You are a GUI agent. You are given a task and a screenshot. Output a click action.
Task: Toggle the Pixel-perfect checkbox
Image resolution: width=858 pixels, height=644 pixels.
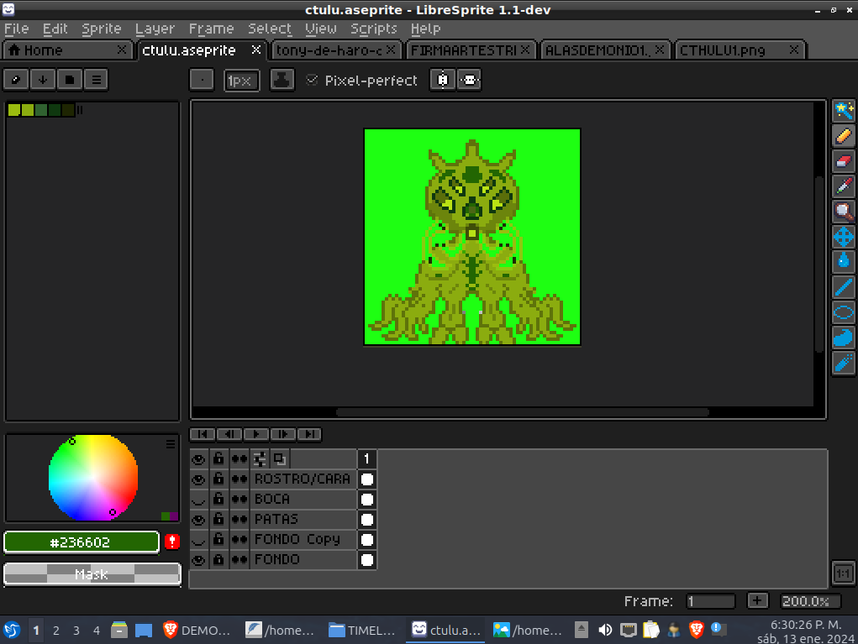tap(312, 81)
